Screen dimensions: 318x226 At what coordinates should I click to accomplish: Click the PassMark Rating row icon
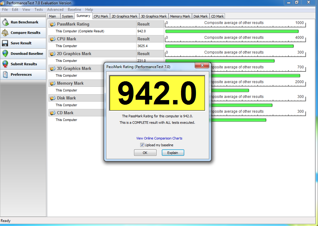click(52, 24)
